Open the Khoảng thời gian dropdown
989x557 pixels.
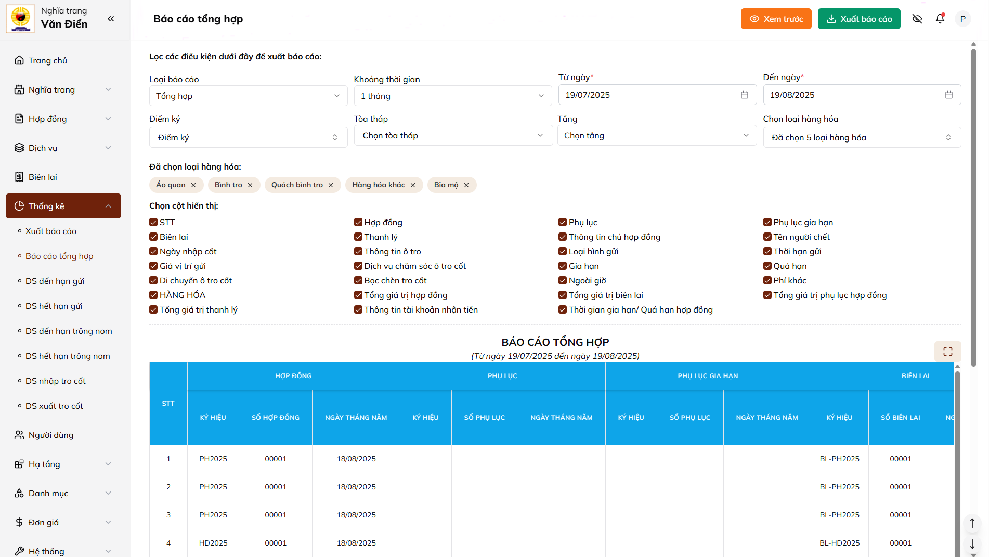click(452, 96)
